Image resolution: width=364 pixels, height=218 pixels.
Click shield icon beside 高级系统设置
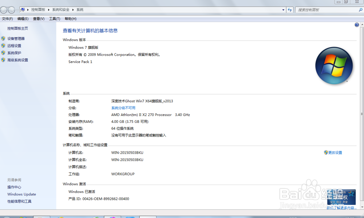(3, 60)
